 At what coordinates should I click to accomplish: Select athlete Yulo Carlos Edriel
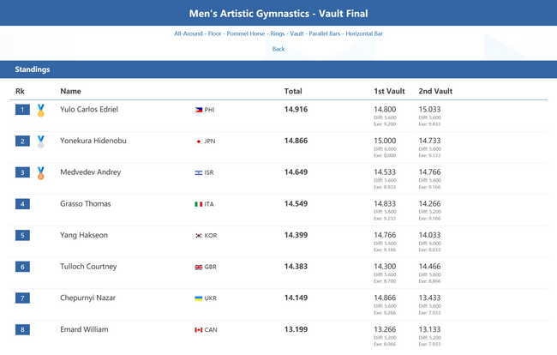click(89, 110)
